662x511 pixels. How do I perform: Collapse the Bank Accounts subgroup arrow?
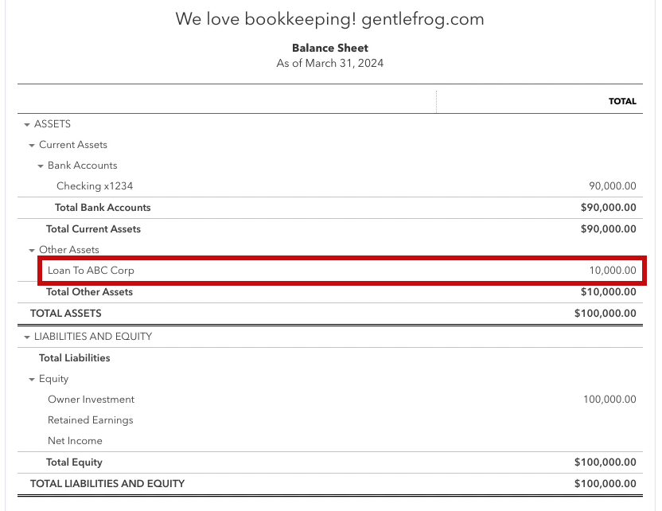coord(41,166)
